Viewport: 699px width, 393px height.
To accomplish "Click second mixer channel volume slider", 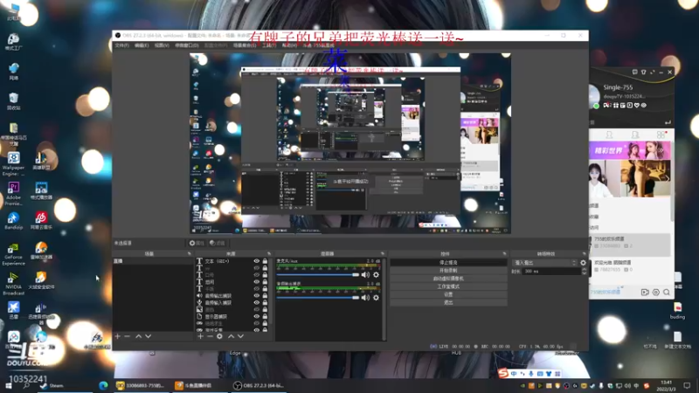I will pyautogui.click(x=317, y=297).
